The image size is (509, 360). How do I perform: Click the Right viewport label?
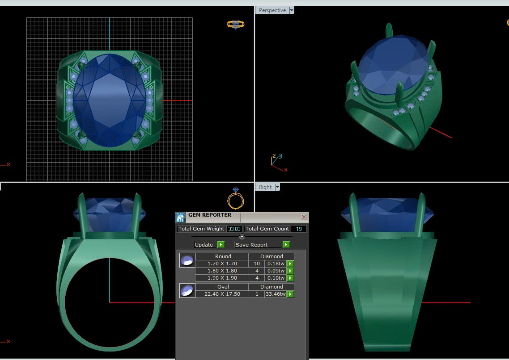click(x=265, y=187)
